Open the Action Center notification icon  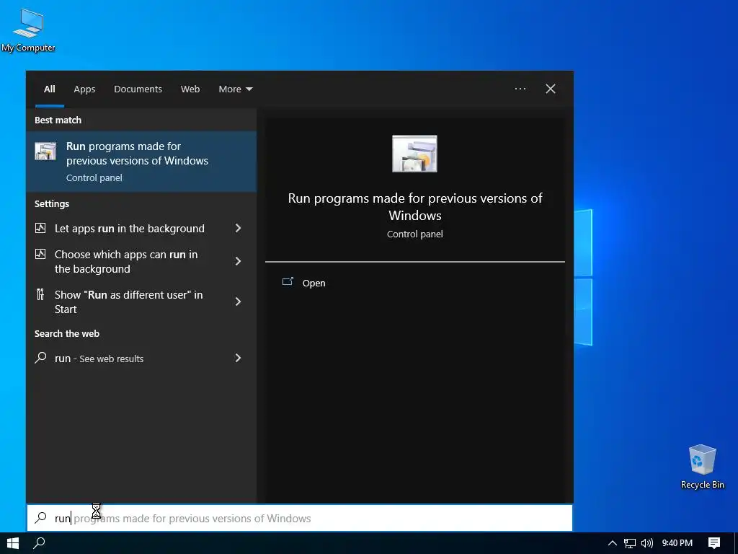(x=714, y=543)
